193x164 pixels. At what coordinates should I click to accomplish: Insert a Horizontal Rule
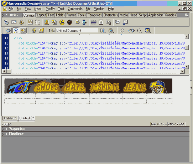click(94, 22)
